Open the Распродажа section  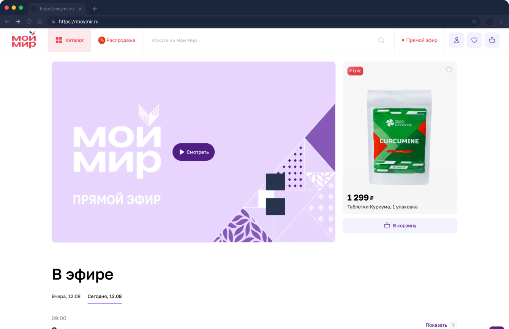click(x=117, y=40)
